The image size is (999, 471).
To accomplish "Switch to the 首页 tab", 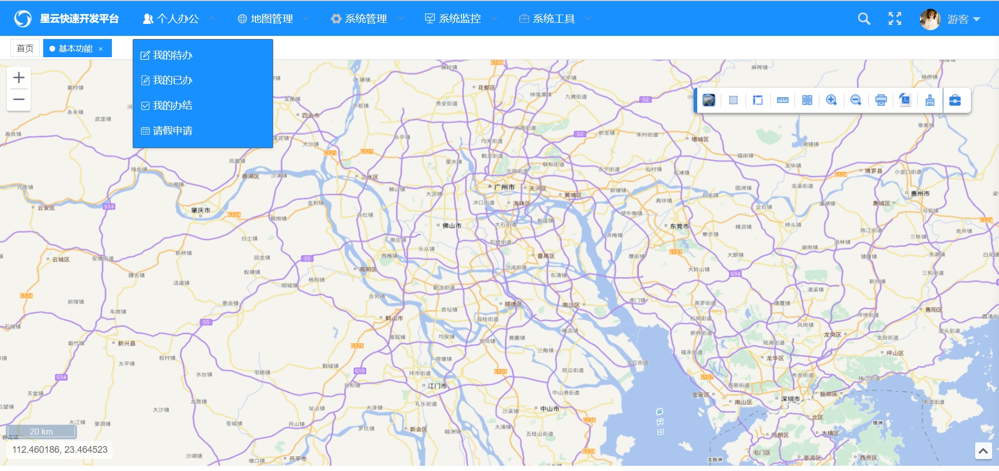I will click(x=25, y=48).
